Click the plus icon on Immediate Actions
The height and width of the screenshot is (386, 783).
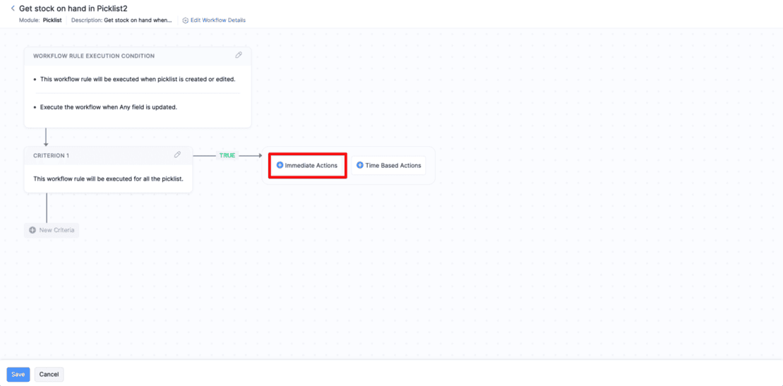(280, 165)
